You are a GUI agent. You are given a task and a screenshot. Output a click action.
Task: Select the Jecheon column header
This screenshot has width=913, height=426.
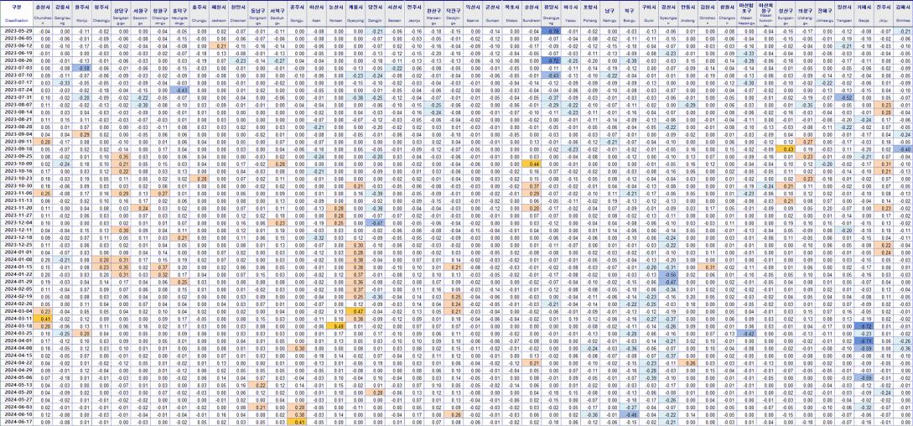point(220,14)
